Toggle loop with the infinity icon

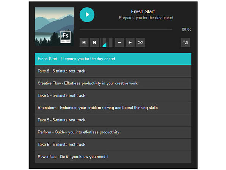coord(140,43)
